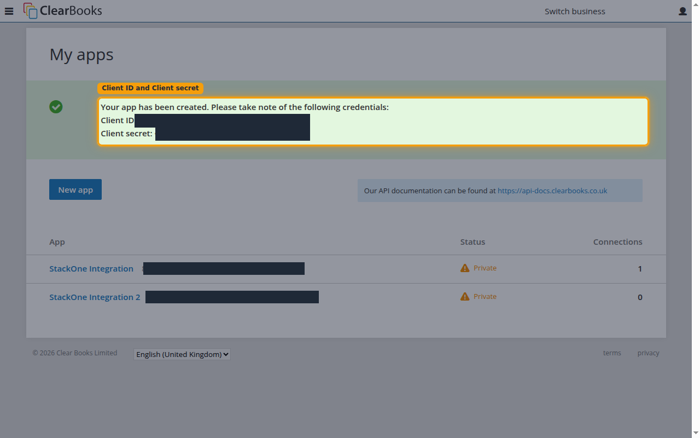Click connections count 1

pyautogui.click(x=640, y=269)
